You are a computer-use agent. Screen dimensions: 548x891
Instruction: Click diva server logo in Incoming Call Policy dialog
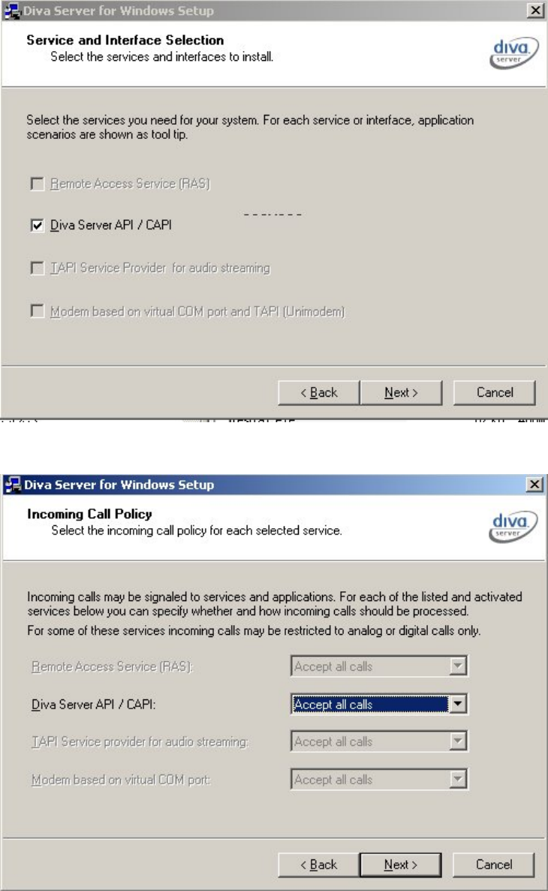click(513, 526)
